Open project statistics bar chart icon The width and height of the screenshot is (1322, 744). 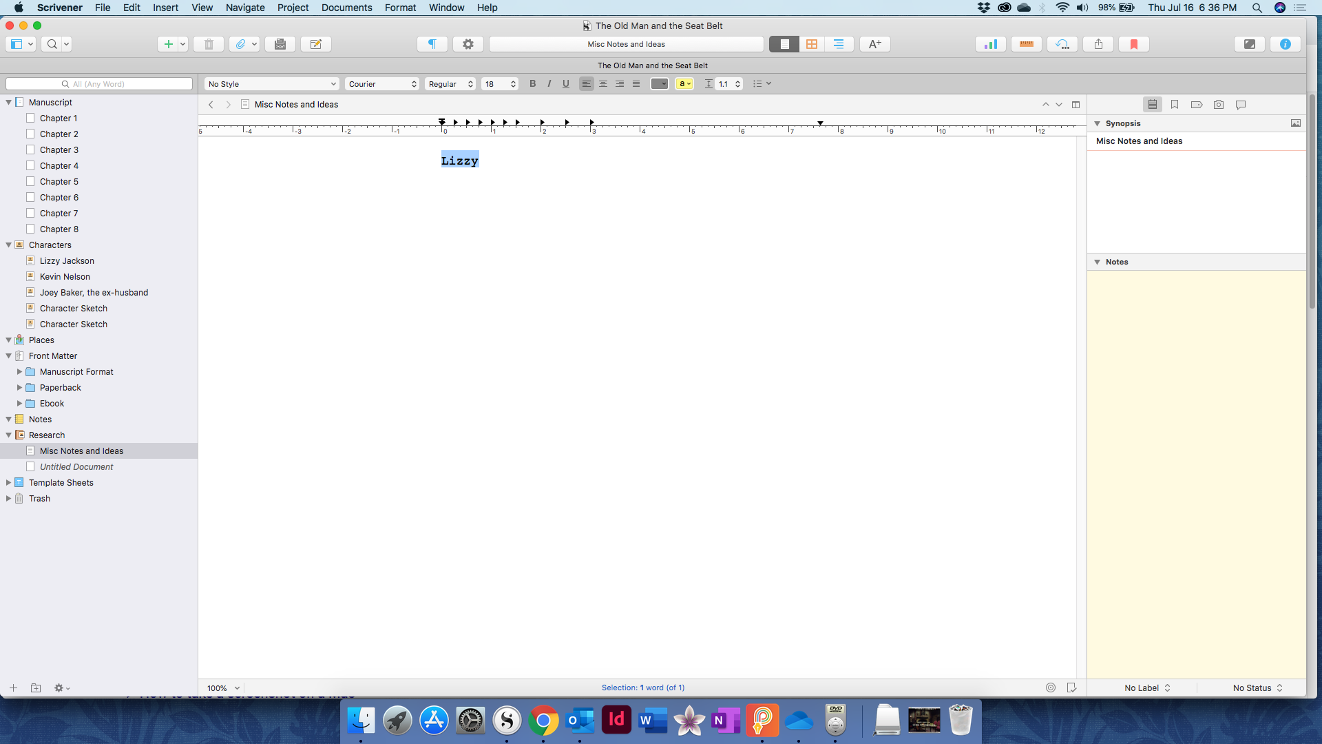[x=991, y=44]
